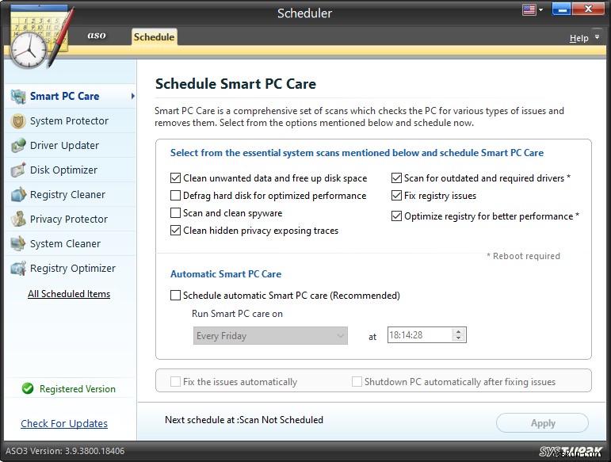Click the Registry Cleaner icon
The width and height of the screenshot is (611, 462).
(18, 194)
